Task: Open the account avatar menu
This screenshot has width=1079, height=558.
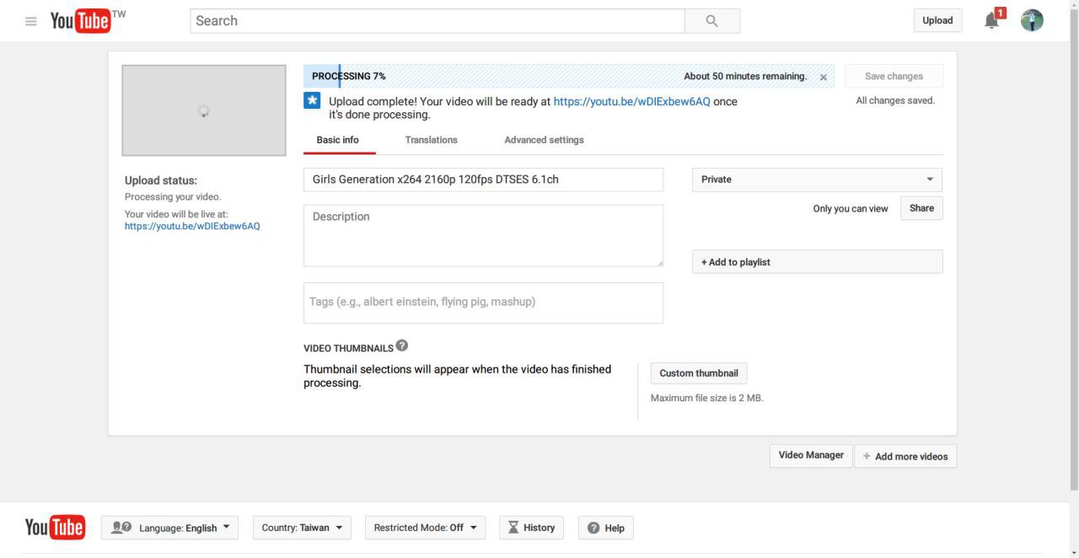Action: pos(1031,21)
